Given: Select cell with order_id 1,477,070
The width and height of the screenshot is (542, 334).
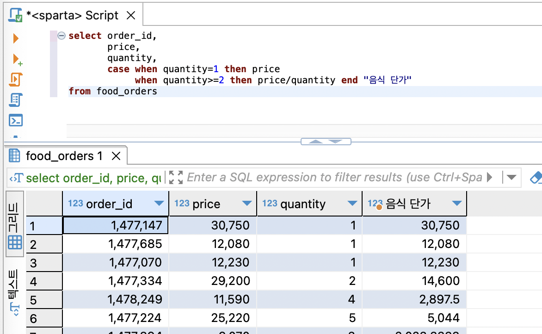Looking at the screenshot, I should pyautogui.click(x=116, y=262).
